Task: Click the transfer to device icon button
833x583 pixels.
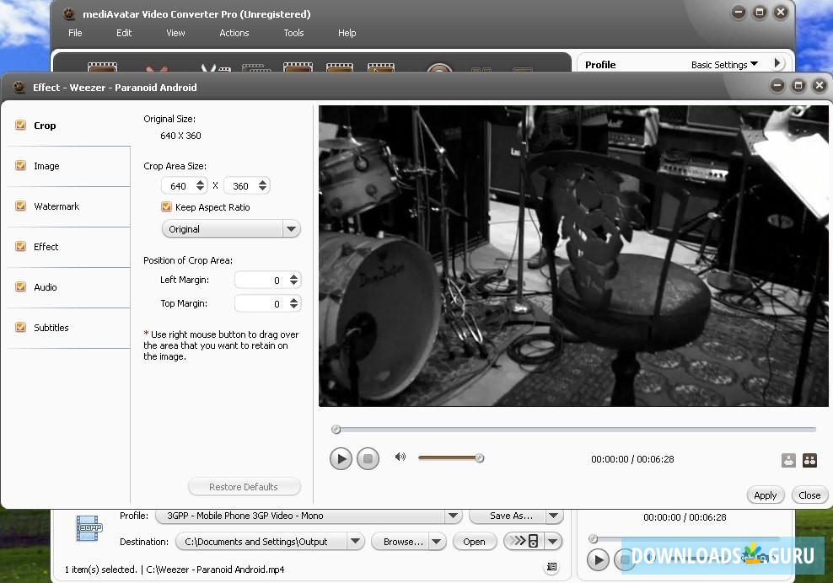Action: click(524, 541)
